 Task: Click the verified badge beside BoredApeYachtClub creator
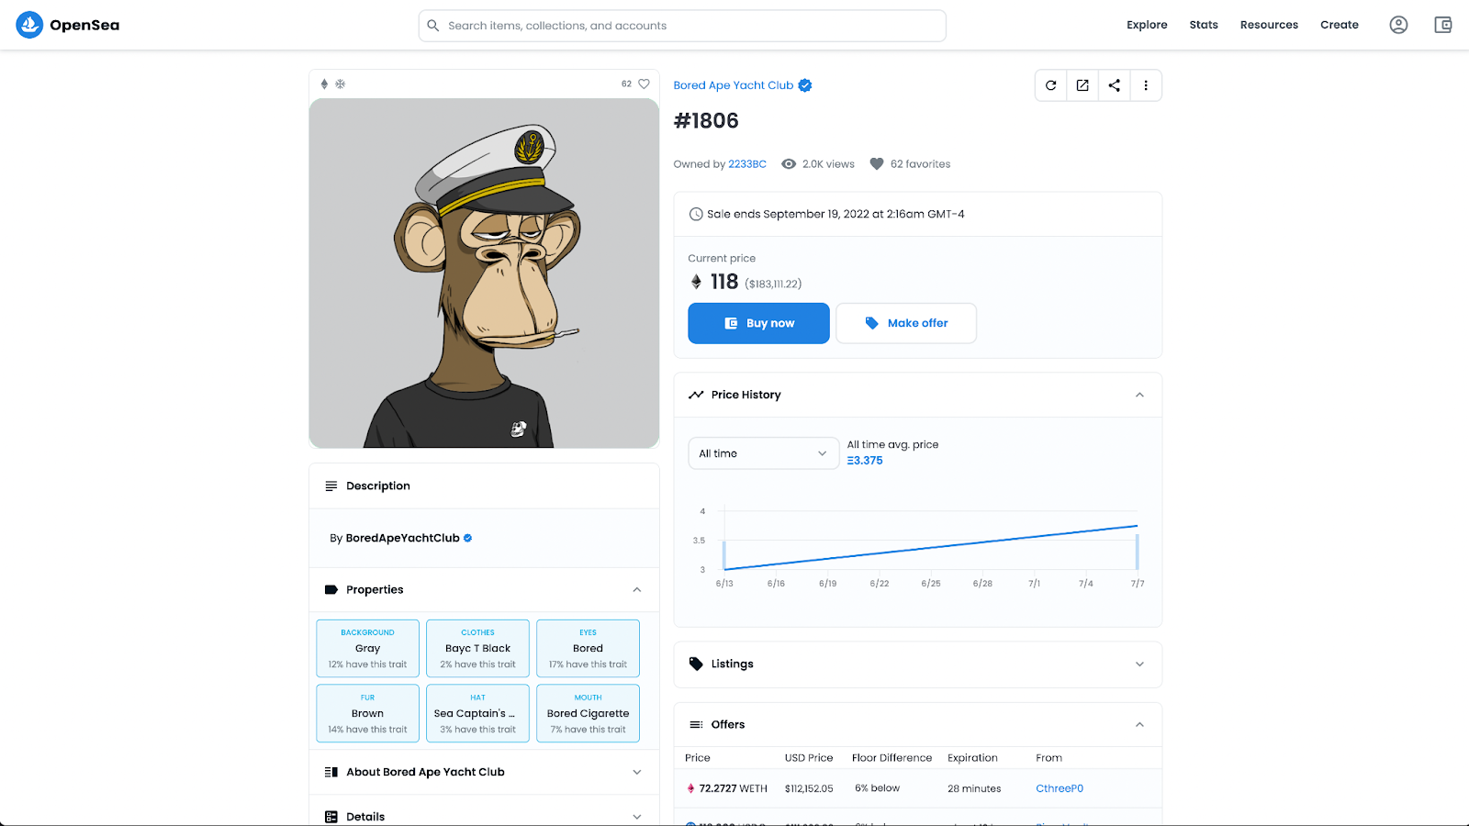pos(467,538)
